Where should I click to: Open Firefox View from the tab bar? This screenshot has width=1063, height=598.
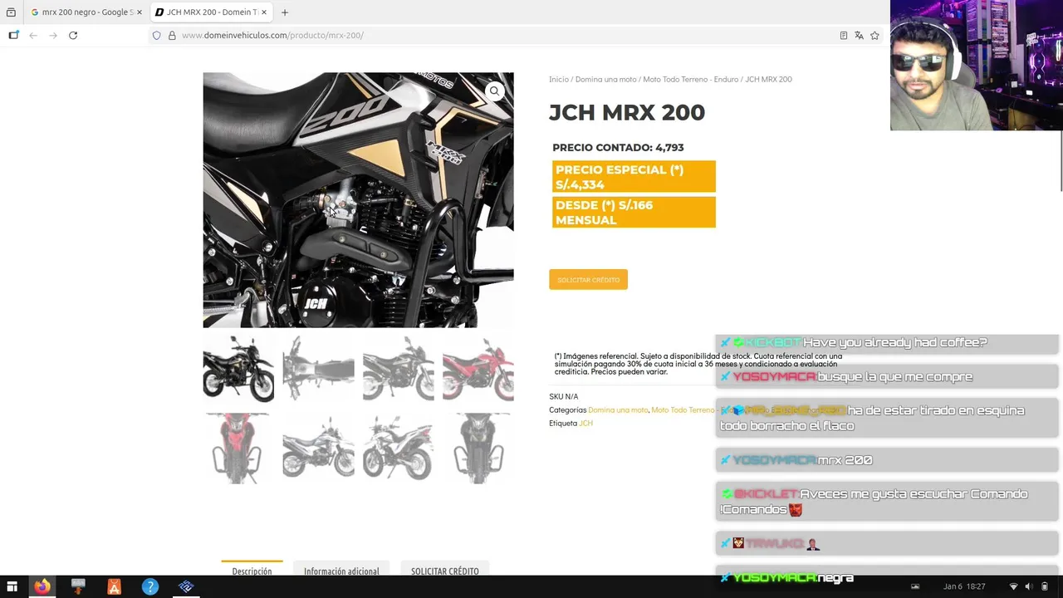click(11, 12)
